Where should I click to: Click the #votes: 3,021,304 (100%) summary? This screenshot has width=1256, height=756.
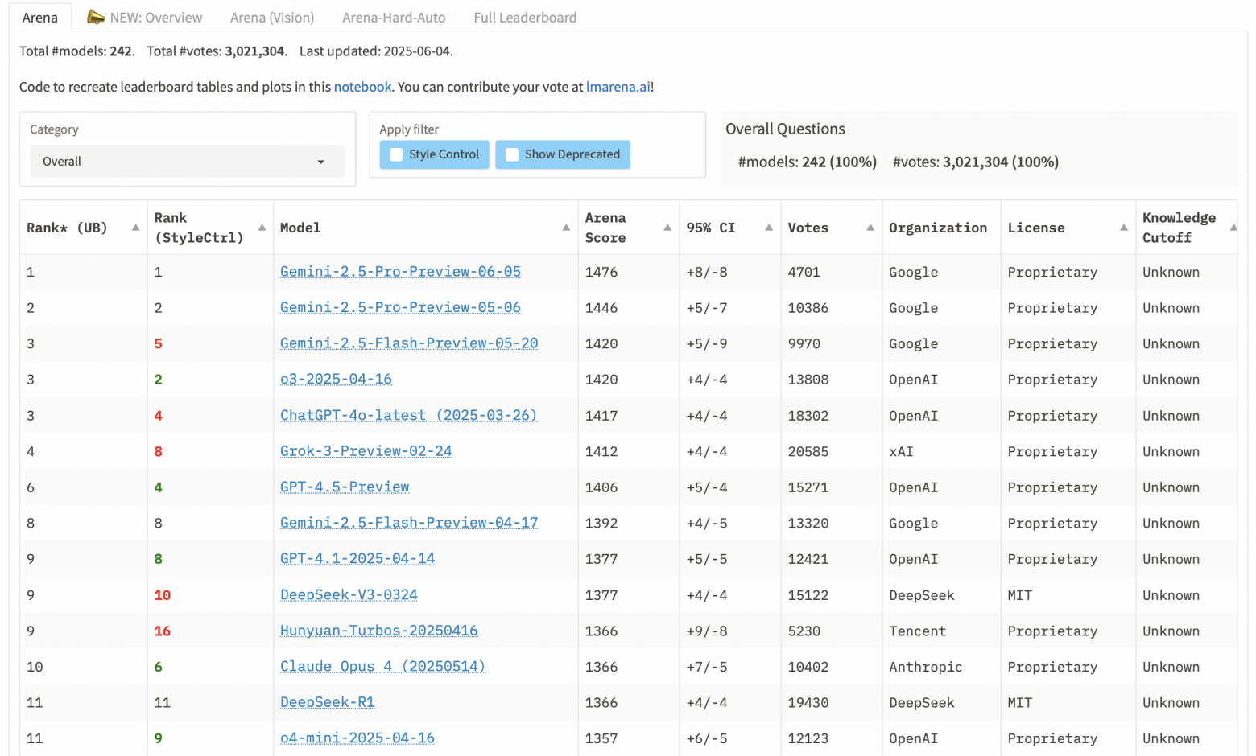(x=976, y=162)
